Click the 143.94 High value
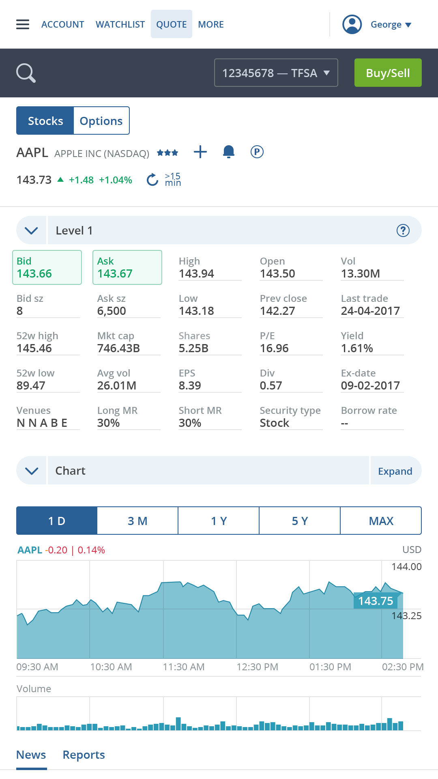438x779 pixels. [x=196, y=273]
